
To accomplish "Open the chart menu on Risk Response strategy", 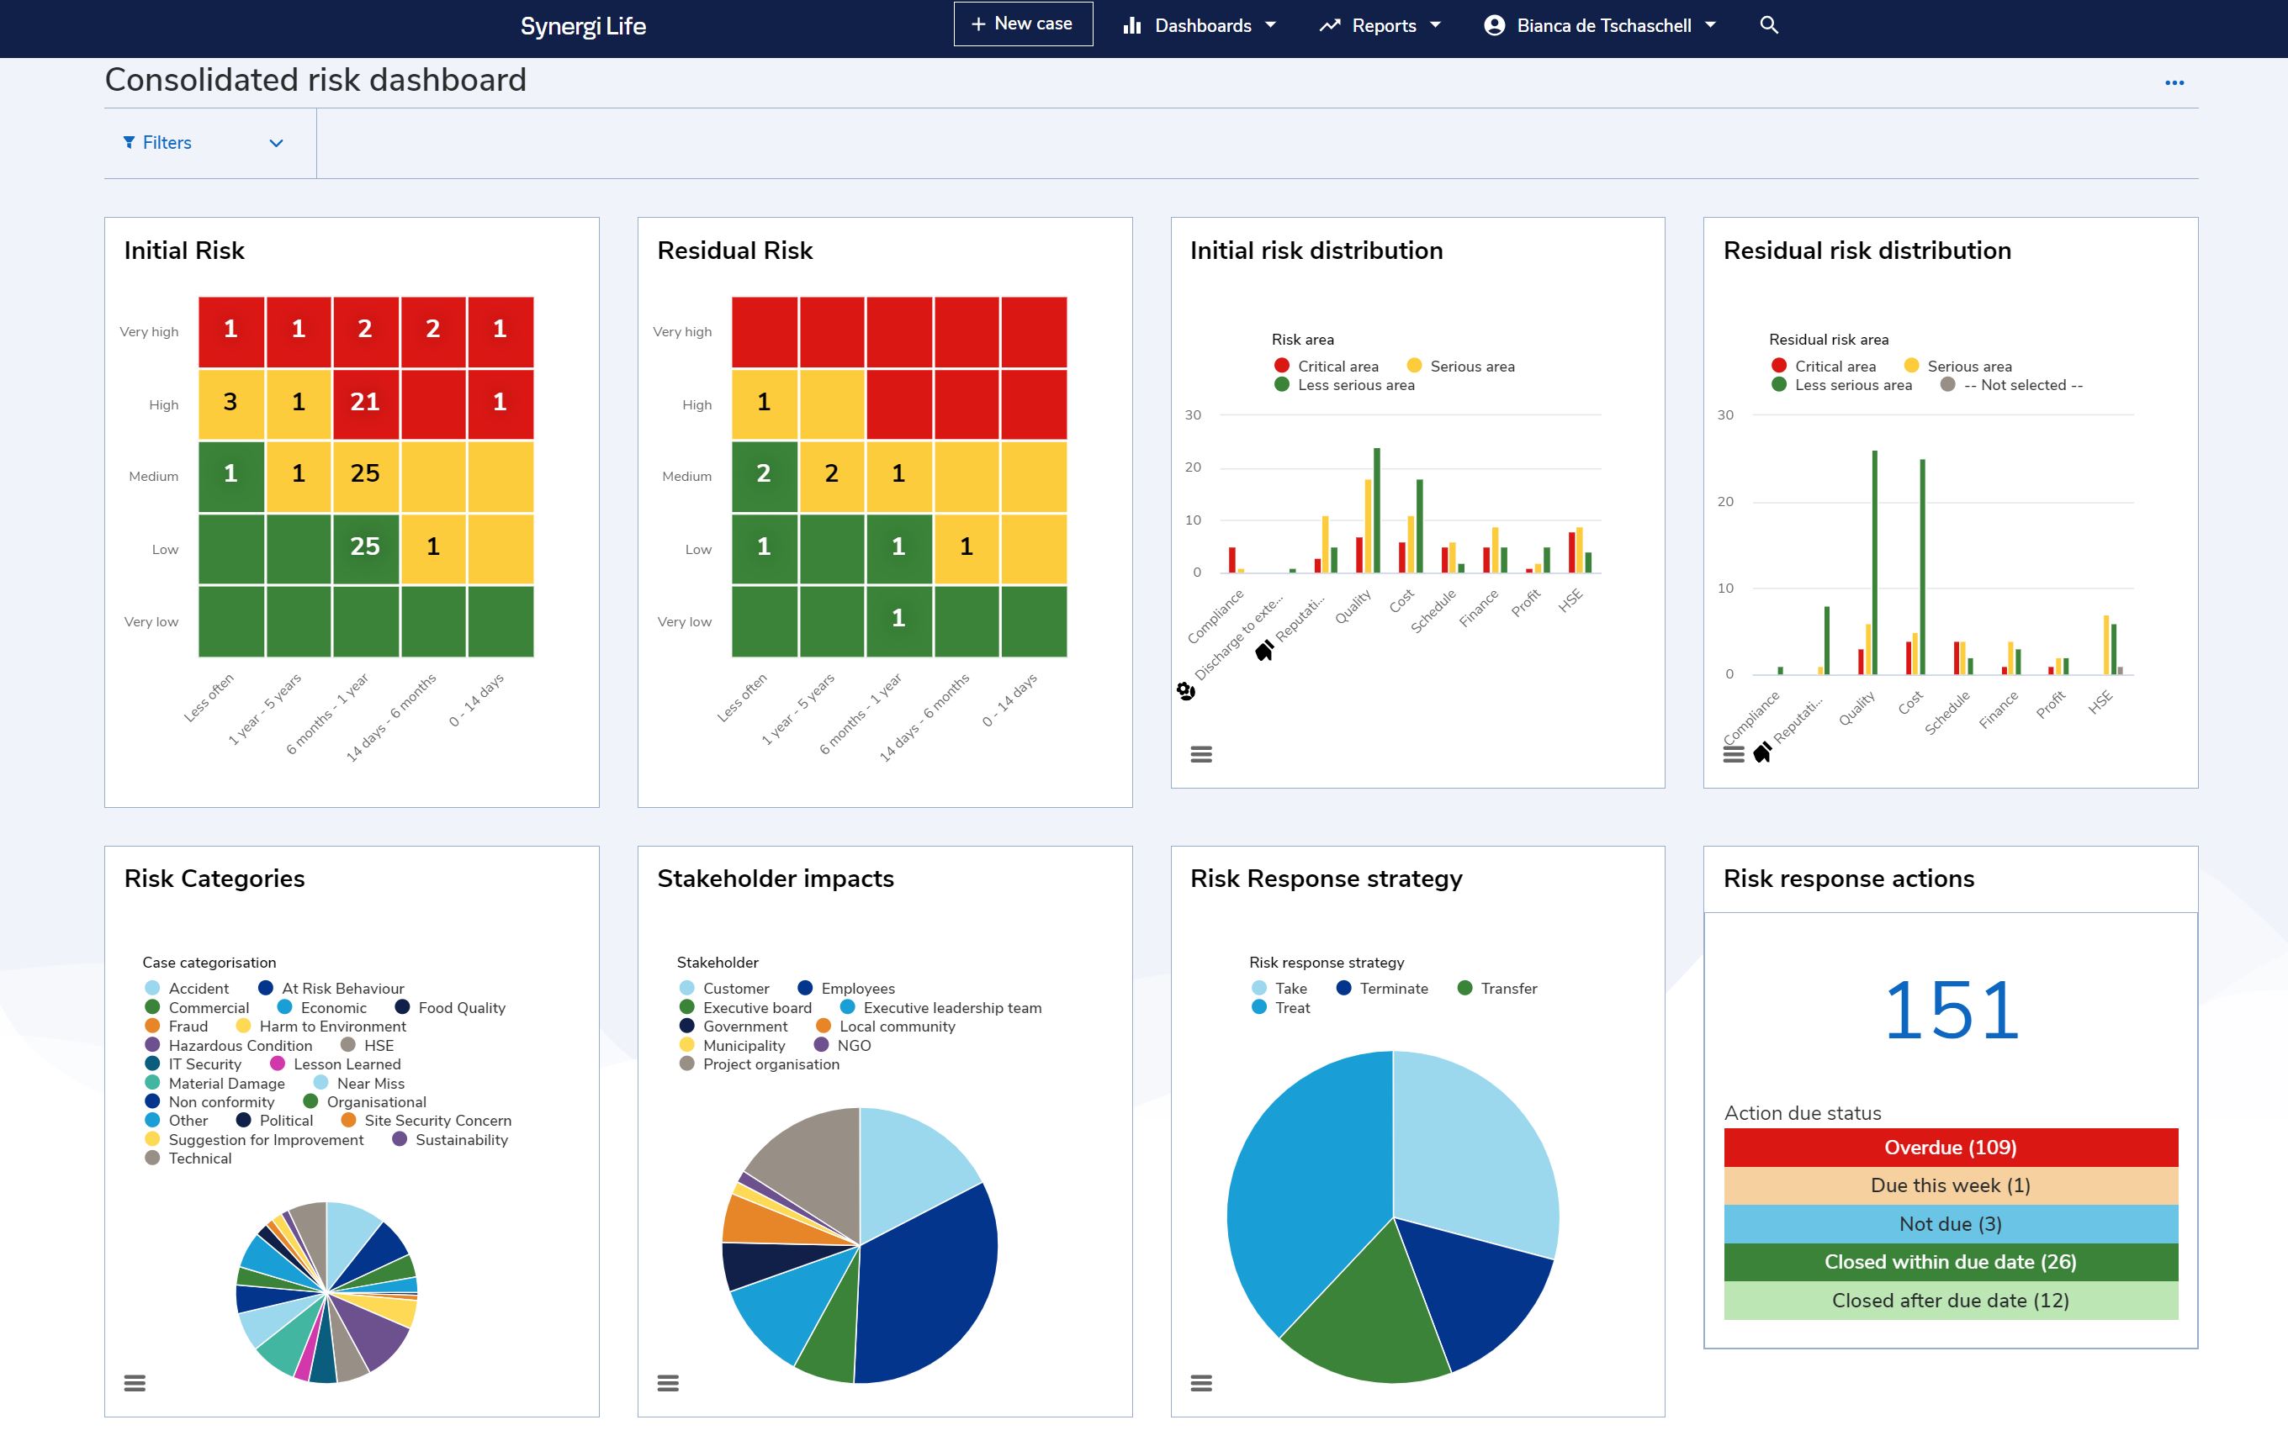I will [1202, 1383].
